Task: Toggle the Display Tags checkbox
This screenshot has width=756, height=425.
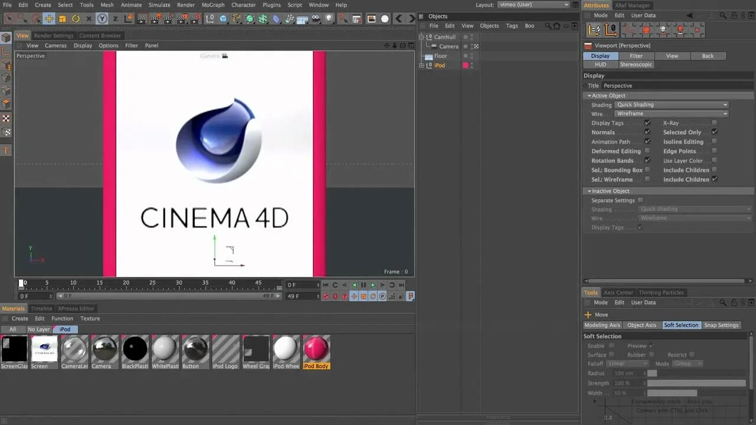Action: [x=647, y=123]
